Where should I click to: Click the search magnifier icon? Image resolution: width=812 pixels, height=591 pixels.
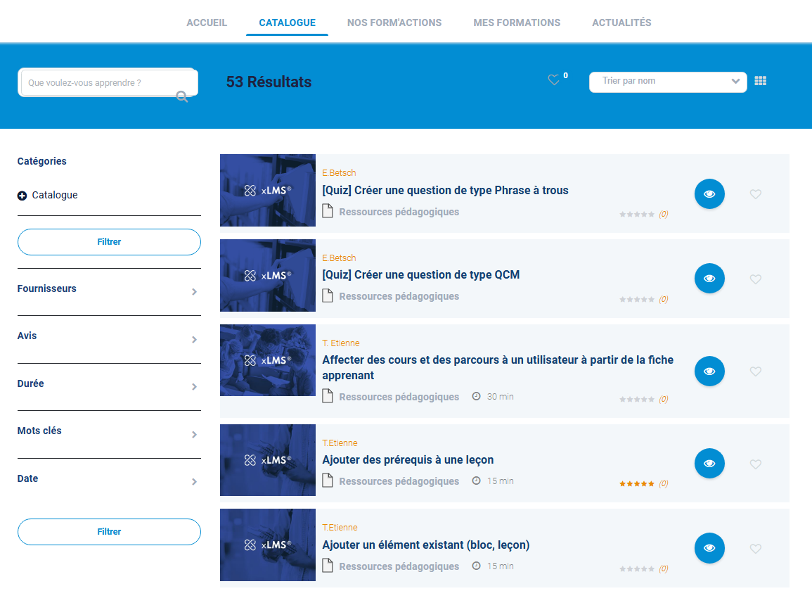pos(182,97)
